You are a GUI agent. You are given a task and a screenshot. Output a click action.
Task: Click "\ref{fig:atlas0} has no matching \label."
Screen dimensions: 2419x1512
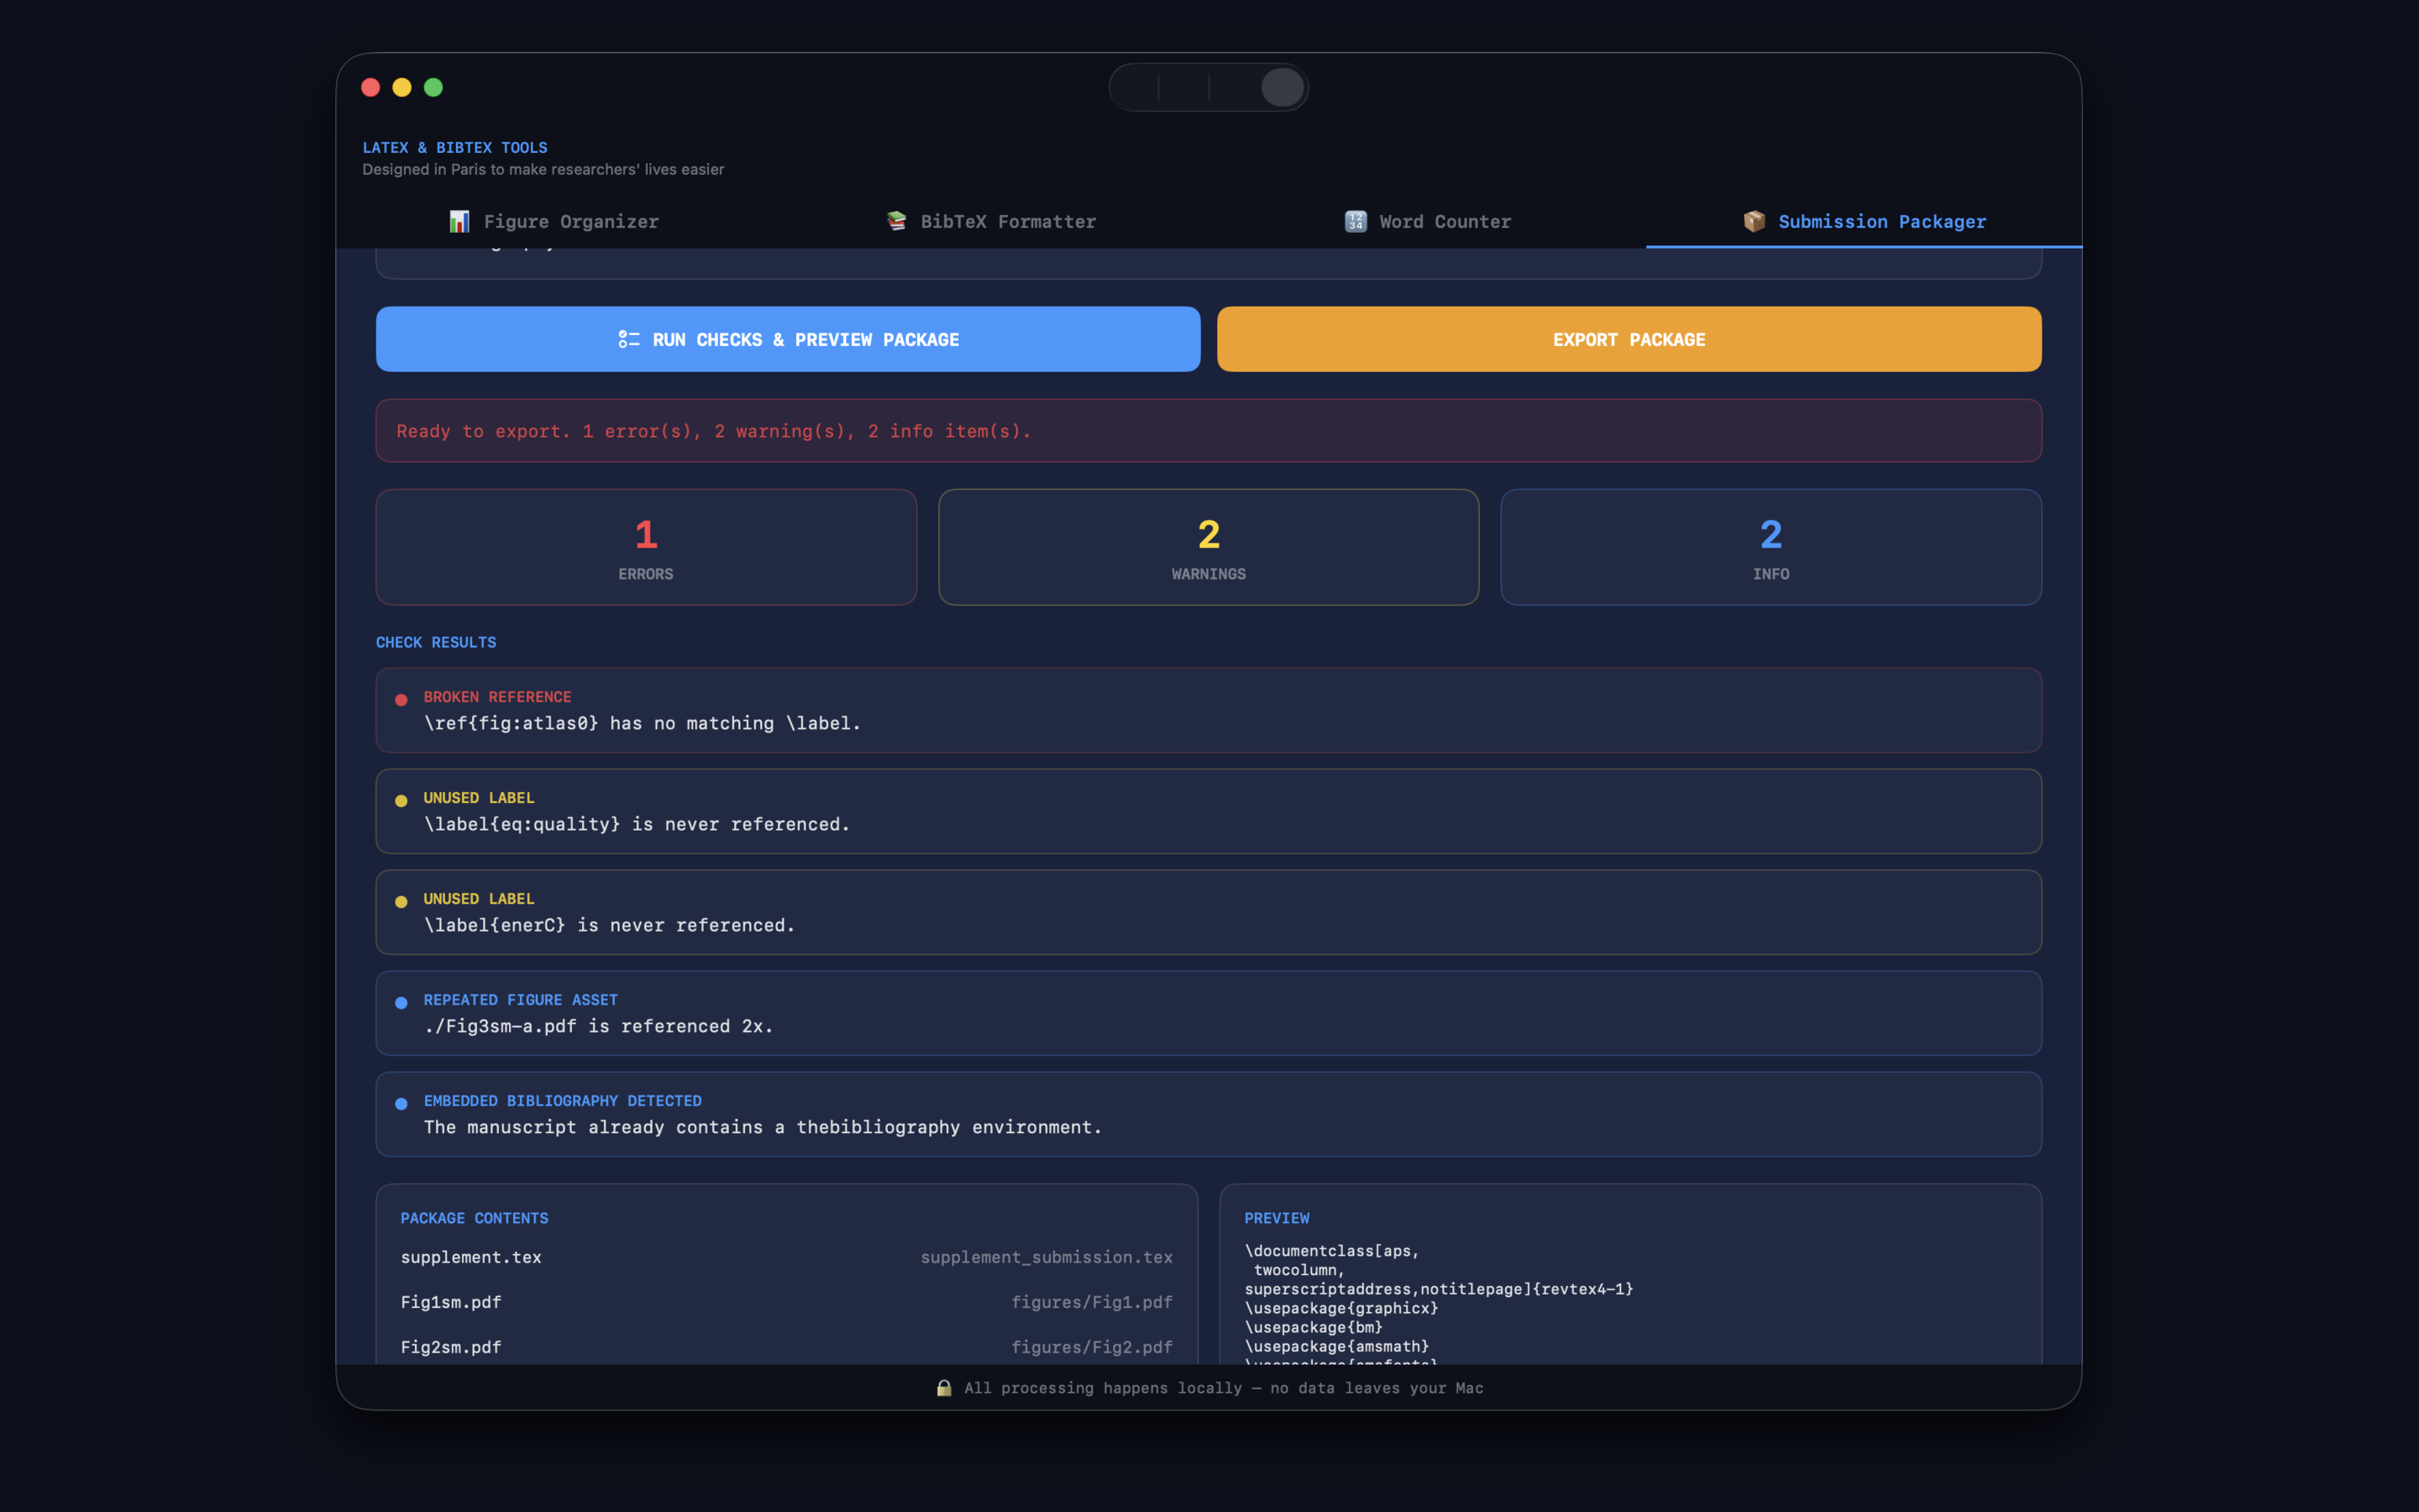click(642, 723)
